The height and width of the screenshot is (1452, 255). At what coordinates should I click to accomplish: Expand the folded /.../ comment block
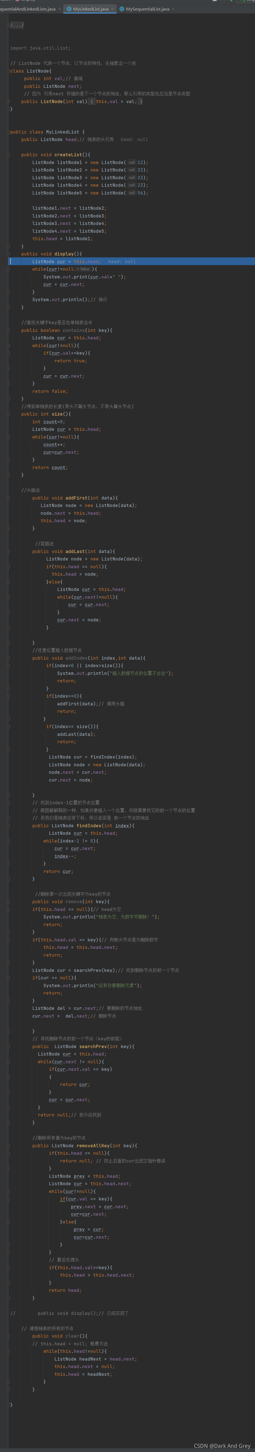17,25
